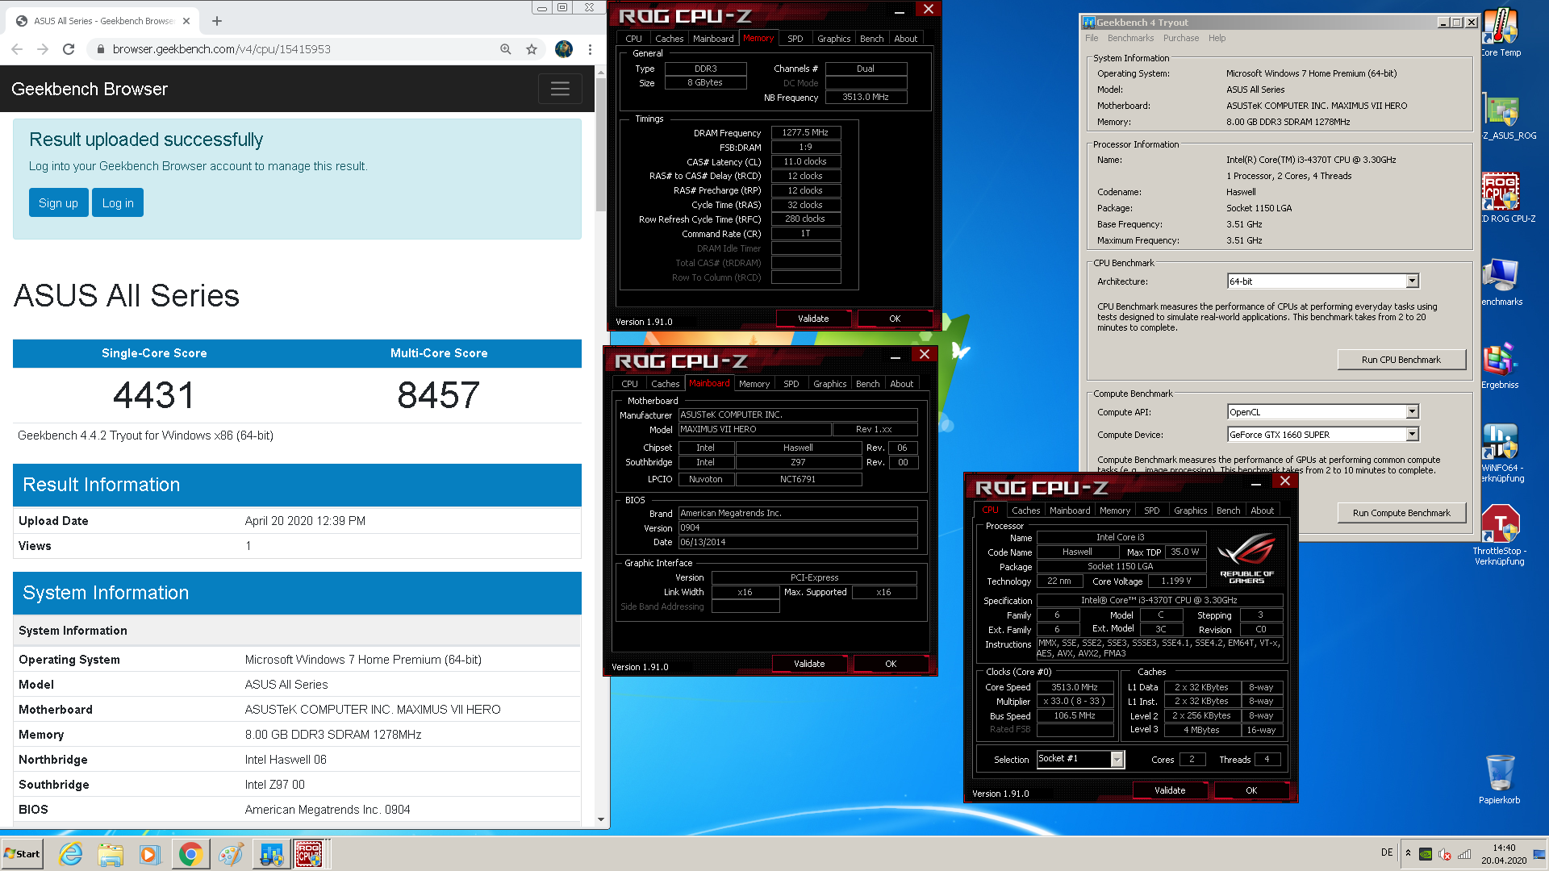Go back in the Chrome browser
This screenshot has width=1549, height=871.
tap(17, 49)
